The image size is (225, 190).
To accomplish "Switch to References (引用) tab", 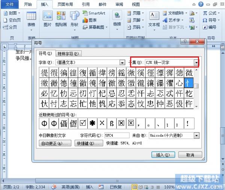I will coord(86,5).
